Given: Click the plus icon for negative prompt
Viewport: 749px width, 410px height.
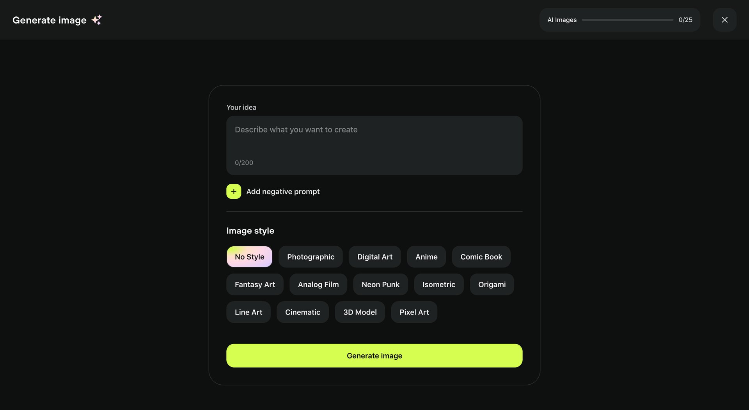Looking at the screenshot, I should coord(233,191).
